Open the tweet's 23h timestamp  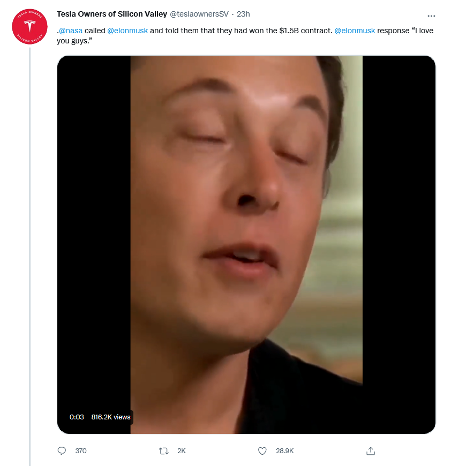click(243, 14)
